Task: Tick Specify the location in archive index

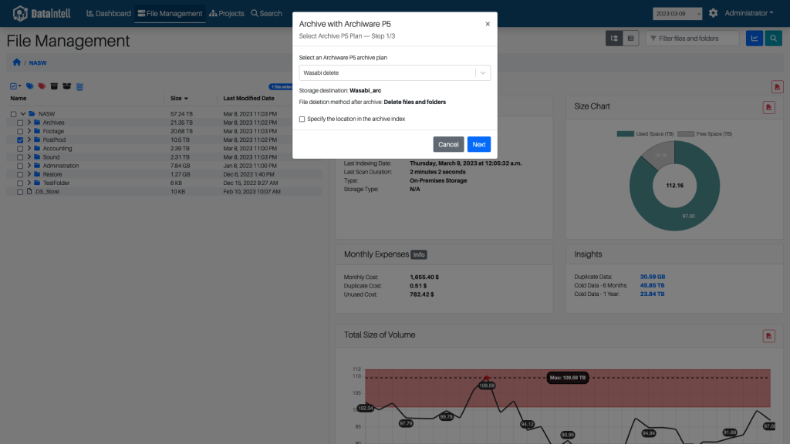Action: click(x=302, y=119)
